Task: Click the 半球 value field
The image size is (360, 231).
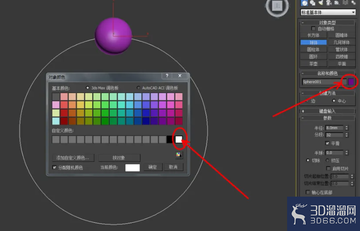Action: click(334, 153)
